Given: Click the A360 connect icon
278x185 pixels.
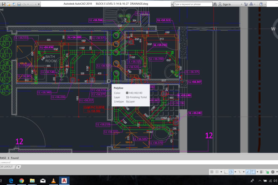Looking at the screenshot, I should [251, 4].
